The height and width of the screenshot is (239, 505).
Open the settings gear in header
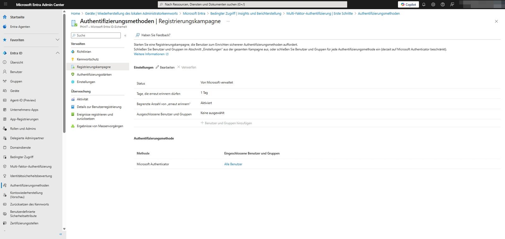(433, 4)
